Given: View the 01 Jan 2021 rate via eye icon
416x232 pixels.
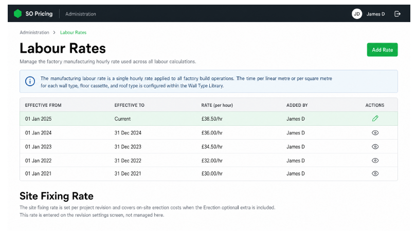Looking at the screenshot, I should [375, 173].
